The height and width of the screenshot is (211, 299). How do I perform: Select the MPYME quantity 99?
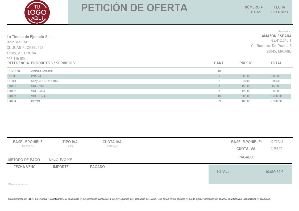tap(219, 101)
